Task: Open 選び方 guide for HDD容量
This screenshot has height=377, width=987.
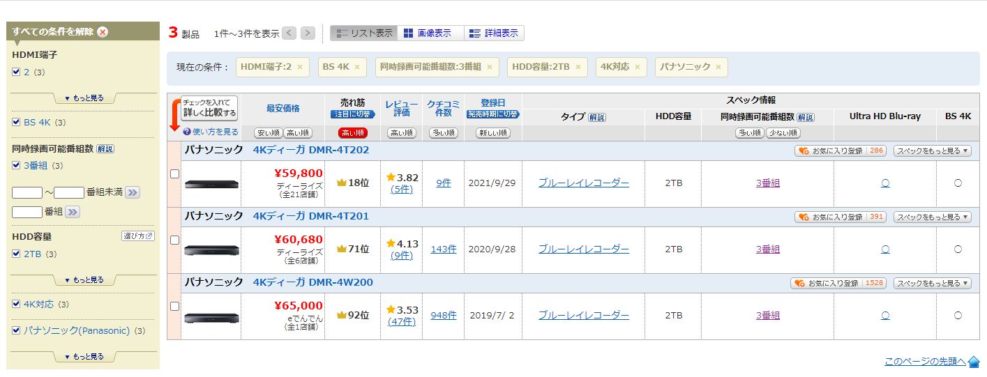Action: [x=138, y=236]
